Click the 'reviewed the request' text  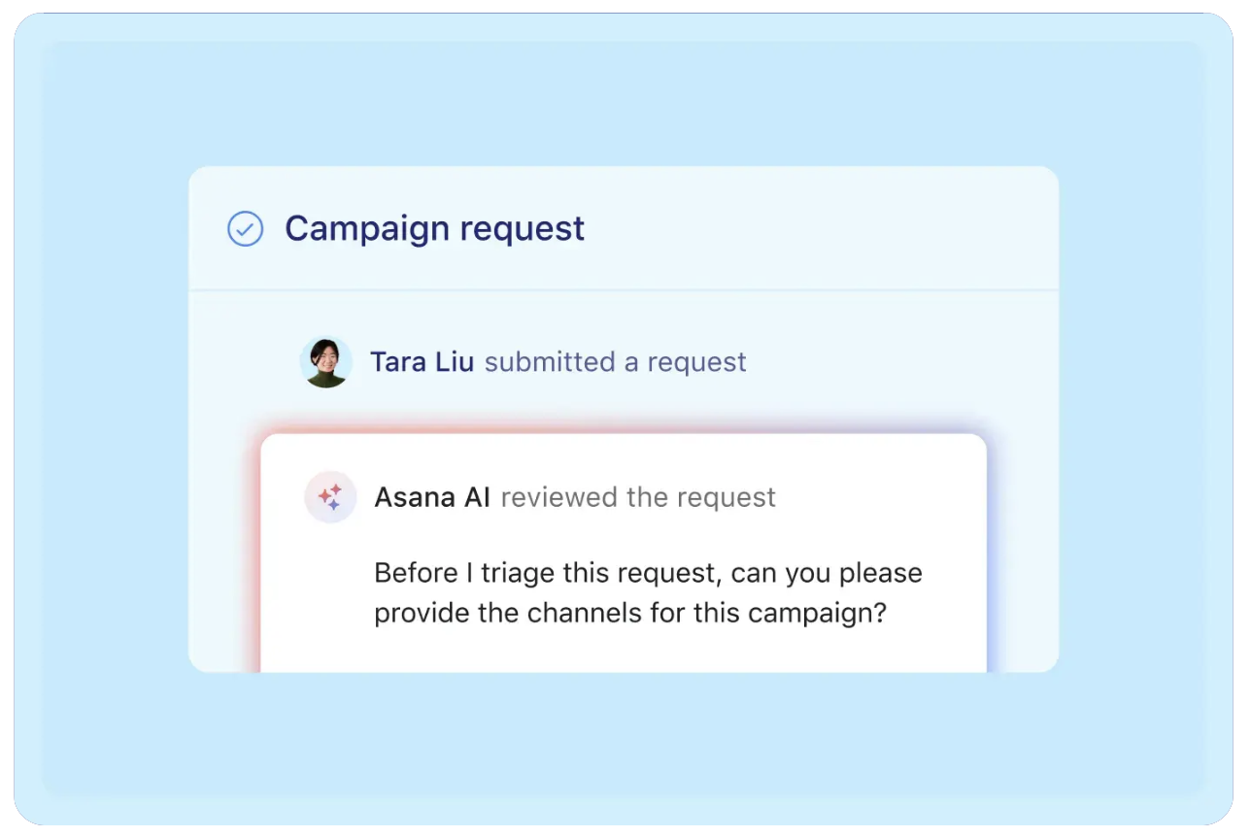click(638, 497)
